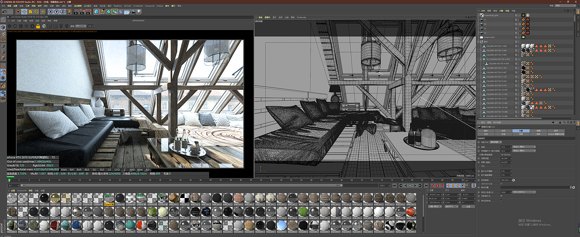Viewport: 580px width, 237px height.
Task: Open the 传感器尺寸 sensor preset dropdown
Action: 524,150
